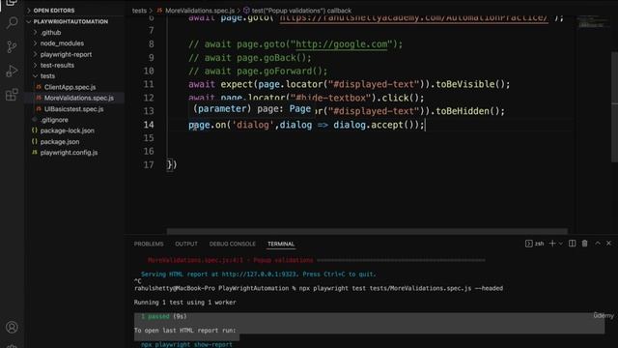
Task: Open the Search view in the activity bar
Action: 12,22
